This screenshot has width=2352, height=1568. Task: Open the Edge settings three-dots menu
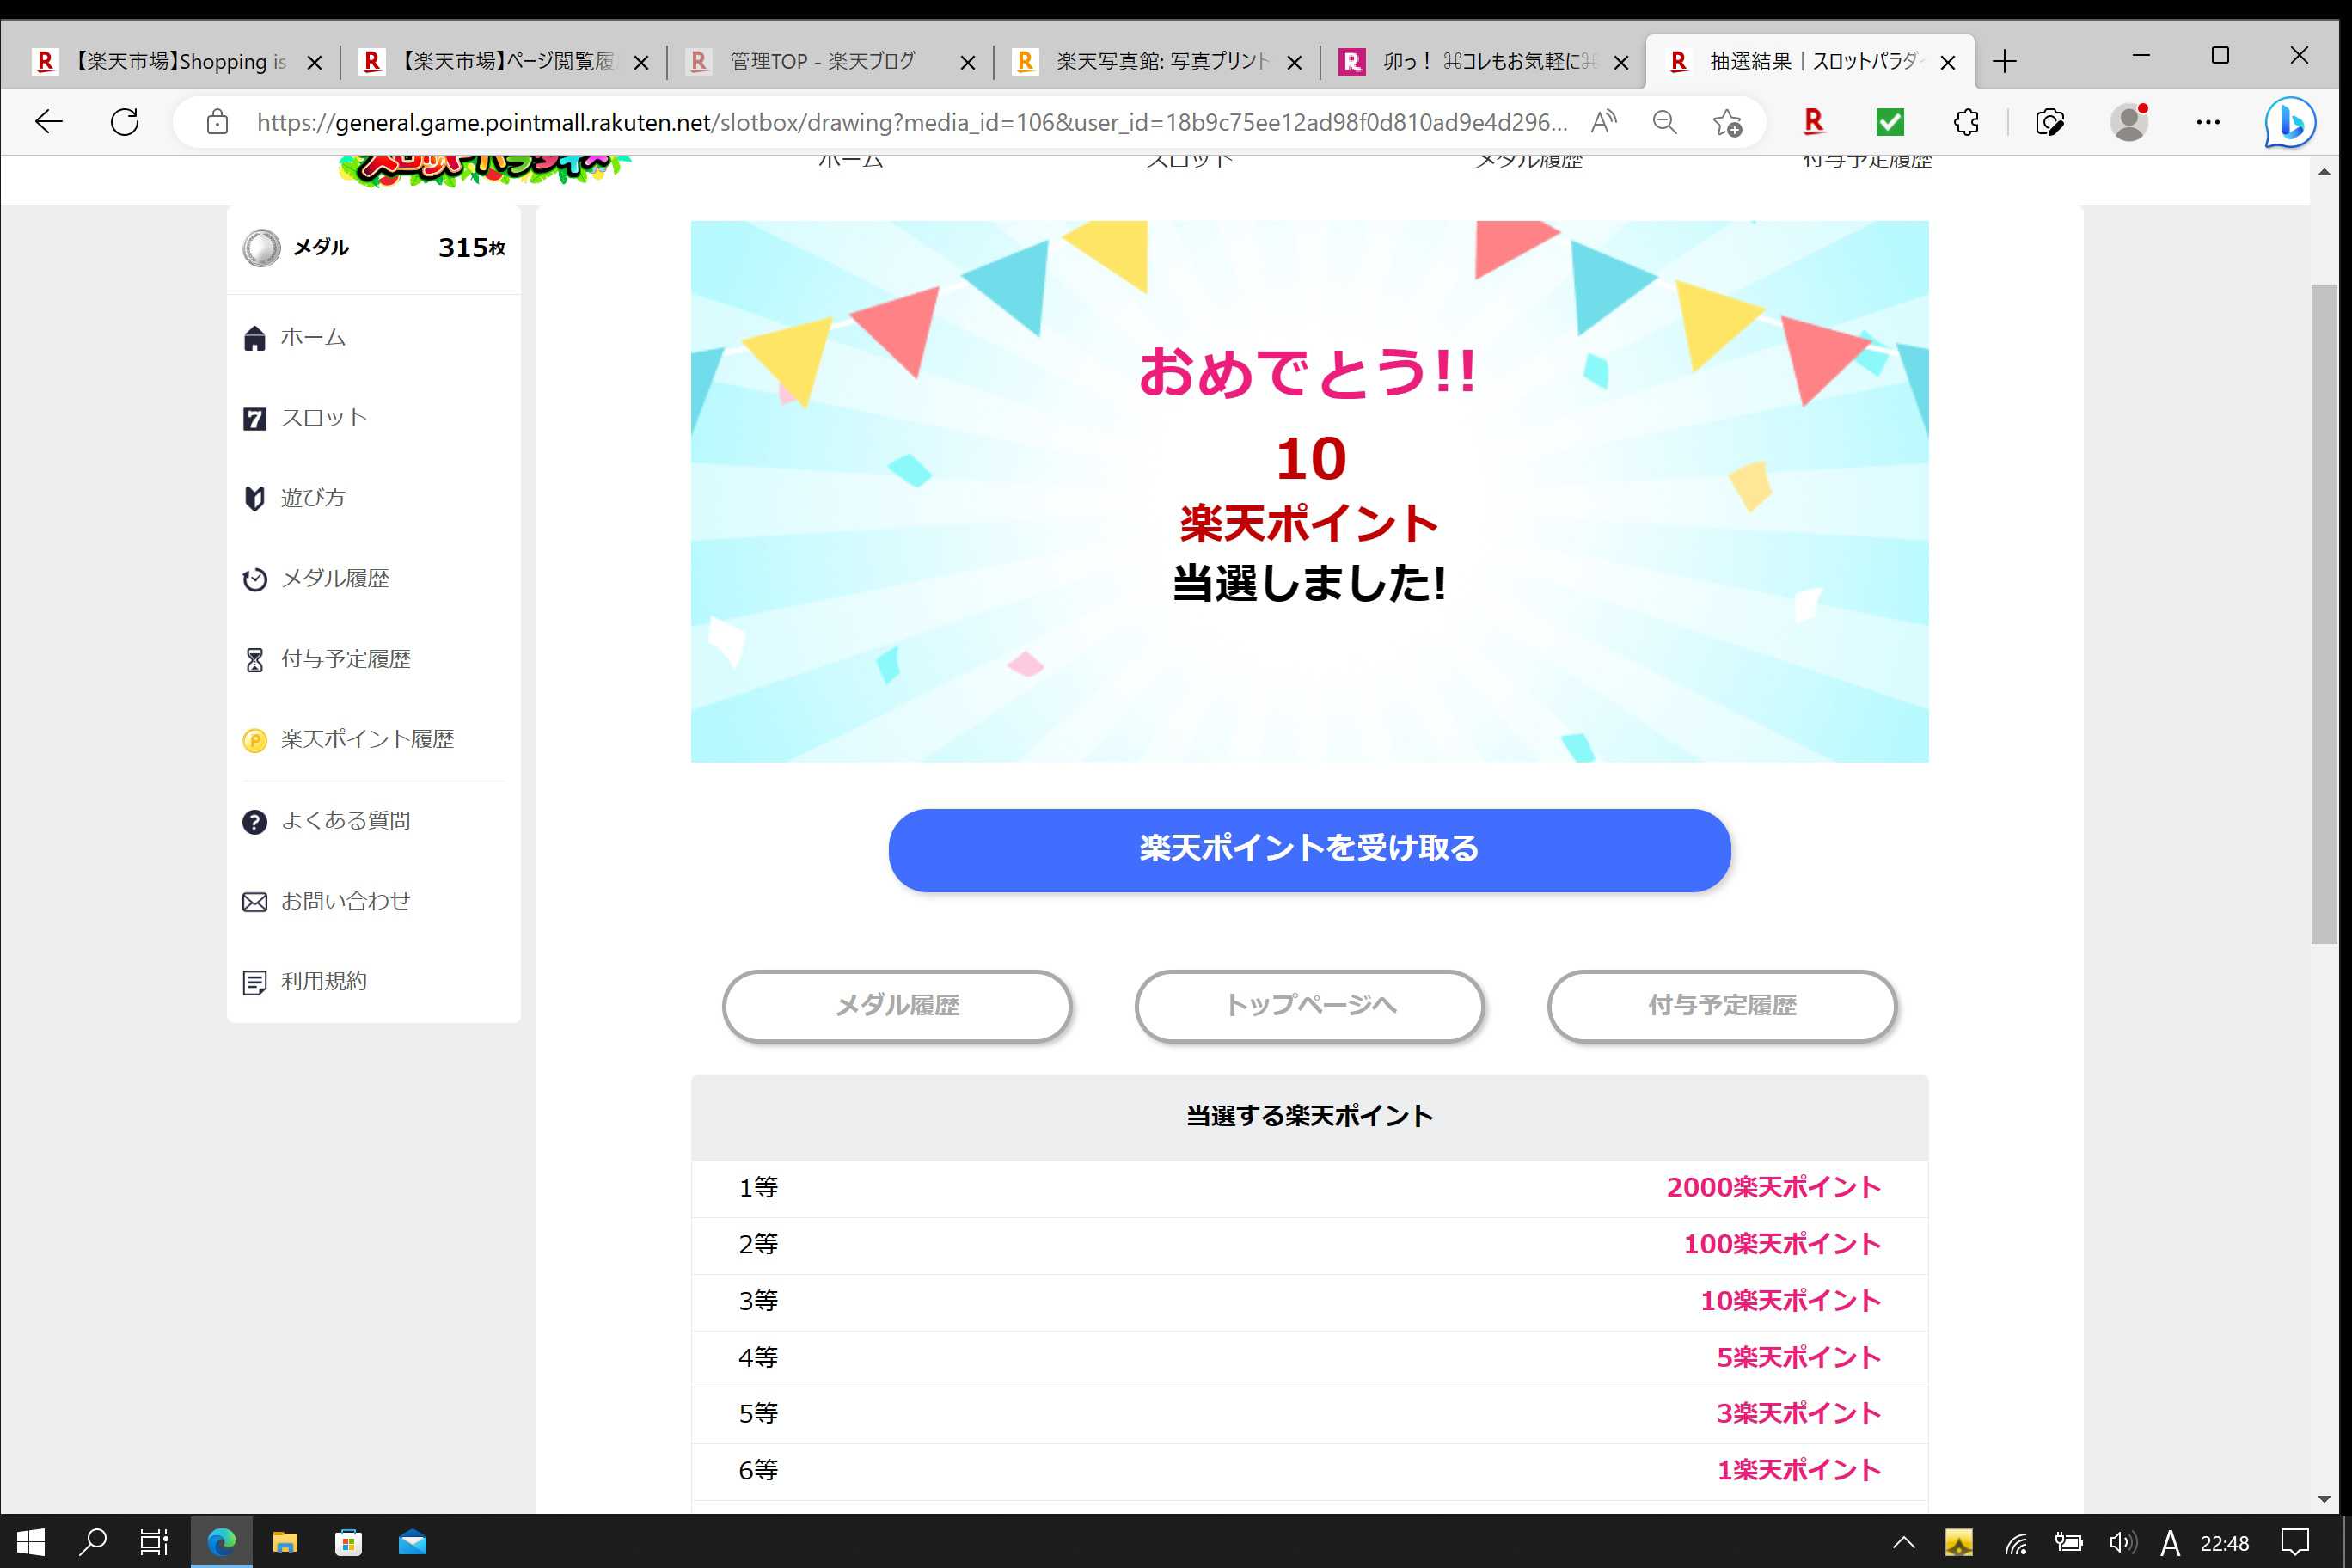pyautogui.click(x=2208, y=122)
